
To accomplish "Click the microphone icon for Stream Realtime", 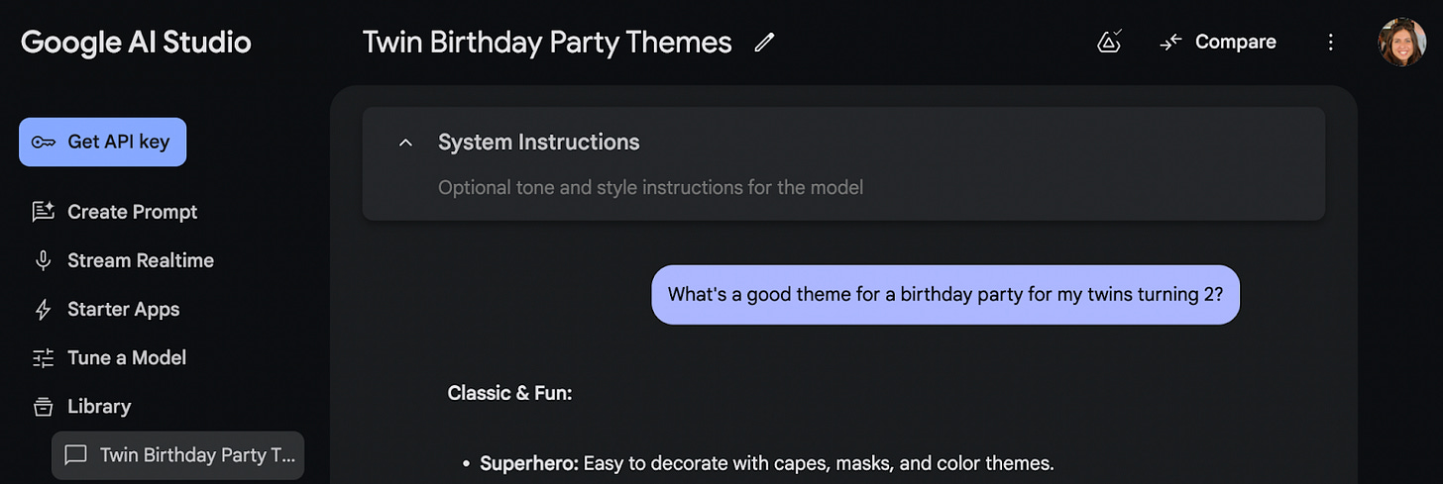I will click(x=43, y=260).
